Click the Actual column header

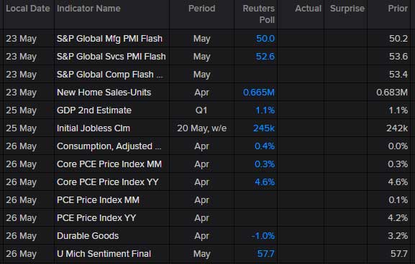[308, 9]
